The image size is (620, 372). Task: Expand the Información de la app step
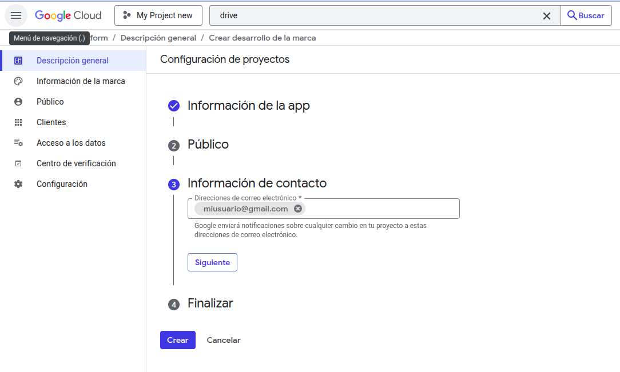point(248,106)
